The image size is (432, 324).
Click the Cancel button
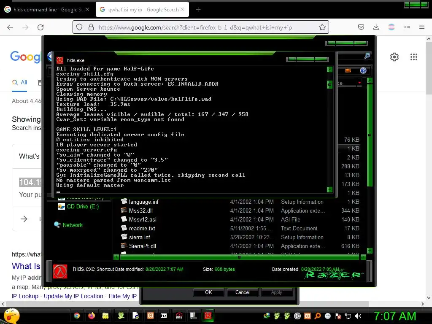pyautogui.click(x=243, y=292)
